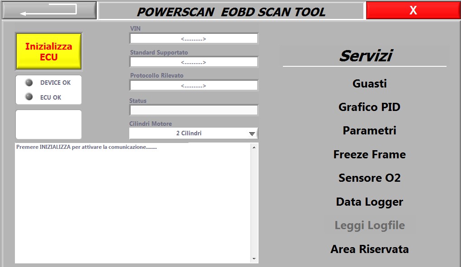Click the log scrollbar down arrow
Screen dimensions: 461x267
click(x=254, y=259)
